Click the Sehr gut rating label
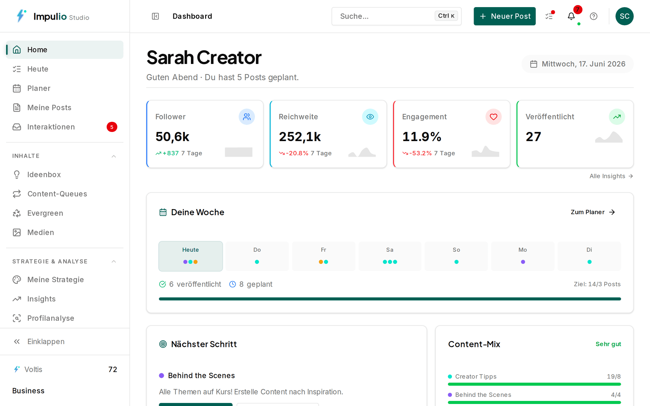The height and width of the screenshot is (406, 650). click(608, 344)
